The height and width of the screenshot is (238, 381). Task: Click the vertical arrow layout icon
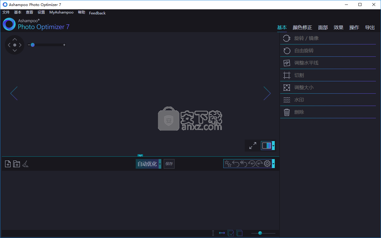click(213, 233)
